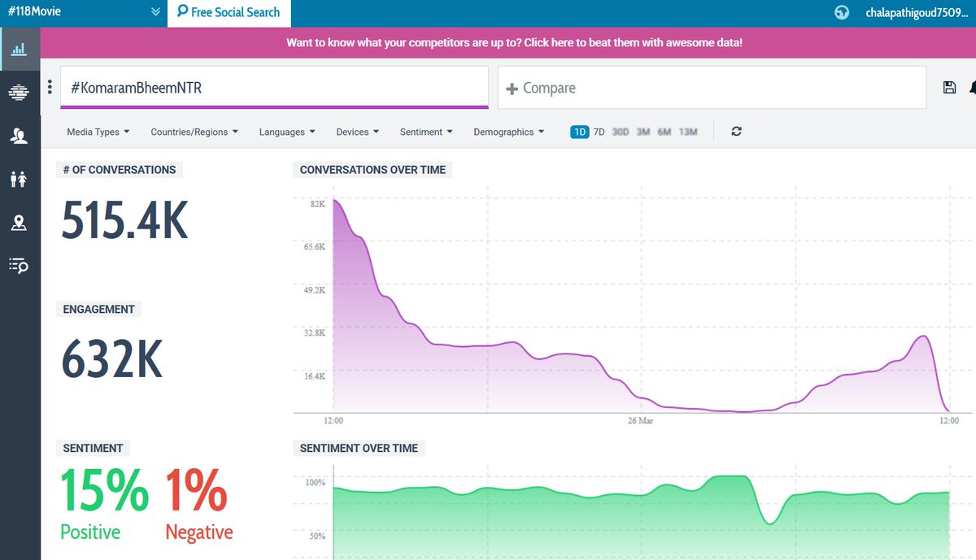Viewport: 976px width, 560px height.
Task: Open the Devices filter dropdown
Action: pos(358,132)
